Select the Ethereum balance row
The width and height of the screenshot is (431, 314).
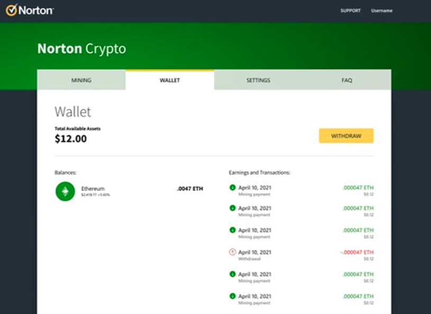[129, 191]
